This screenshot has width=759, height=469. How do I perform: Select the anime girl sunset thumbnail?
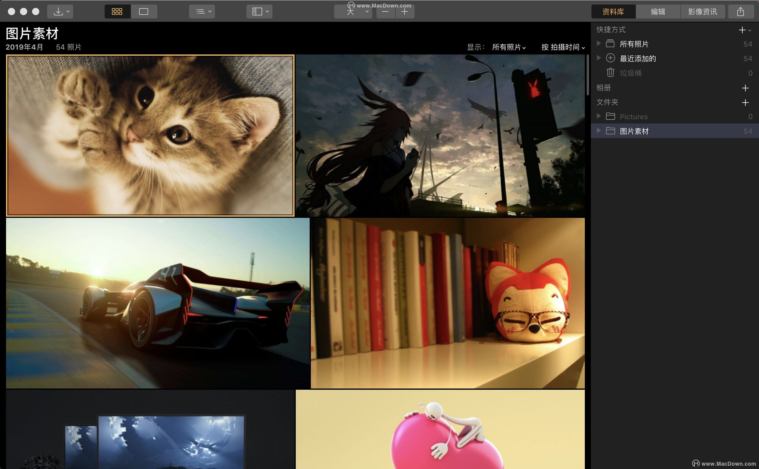(x=440, y=135)
